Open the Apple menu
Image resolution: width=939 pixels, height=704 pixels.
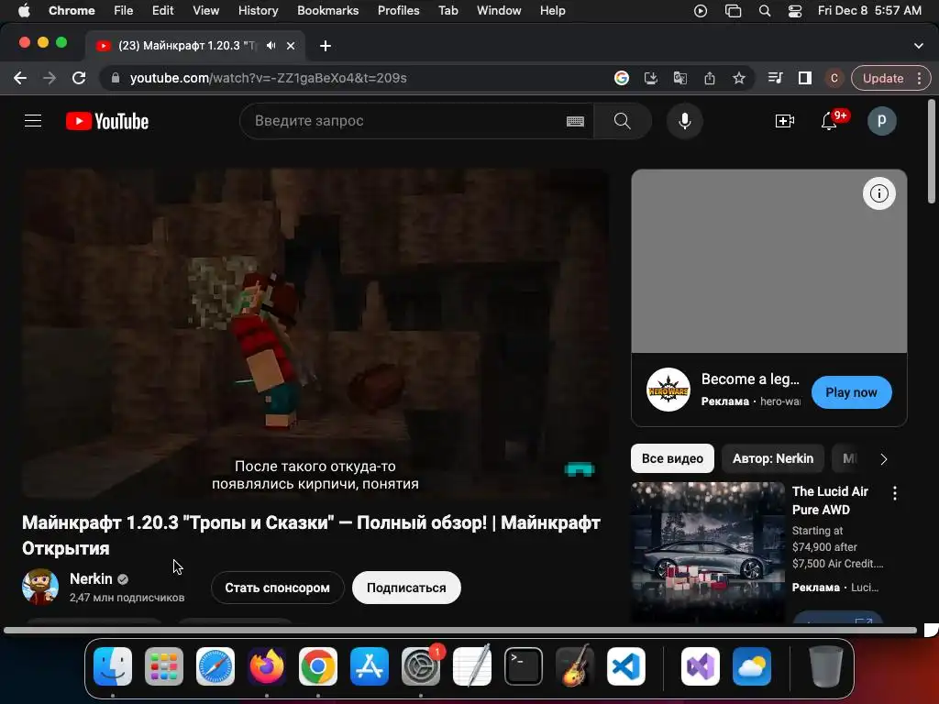24,10
